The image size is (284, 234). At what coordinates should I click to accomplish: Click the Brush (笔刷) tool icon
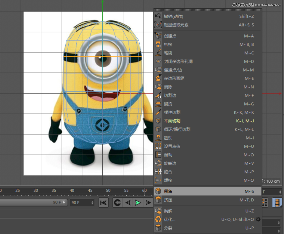coord(158,53)
